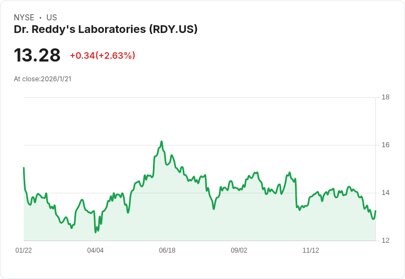Click the At close:2026/1/21 date text

(x=42, y=79)
